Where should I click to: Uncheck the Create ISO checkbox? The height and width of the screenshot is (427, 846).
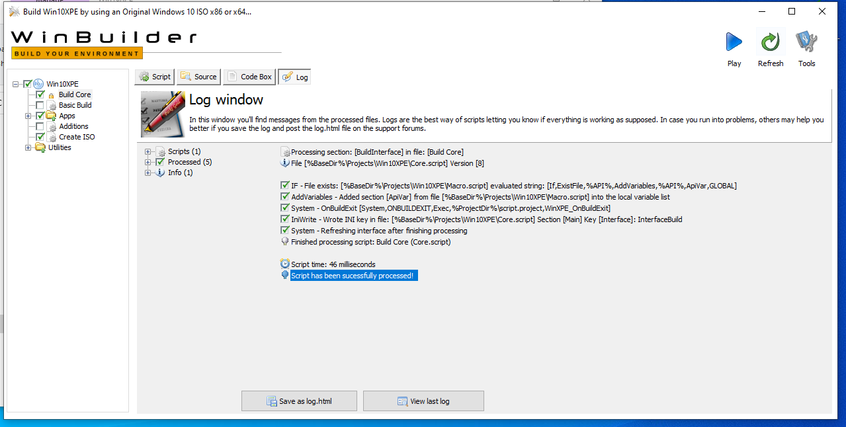pos(40,137)
